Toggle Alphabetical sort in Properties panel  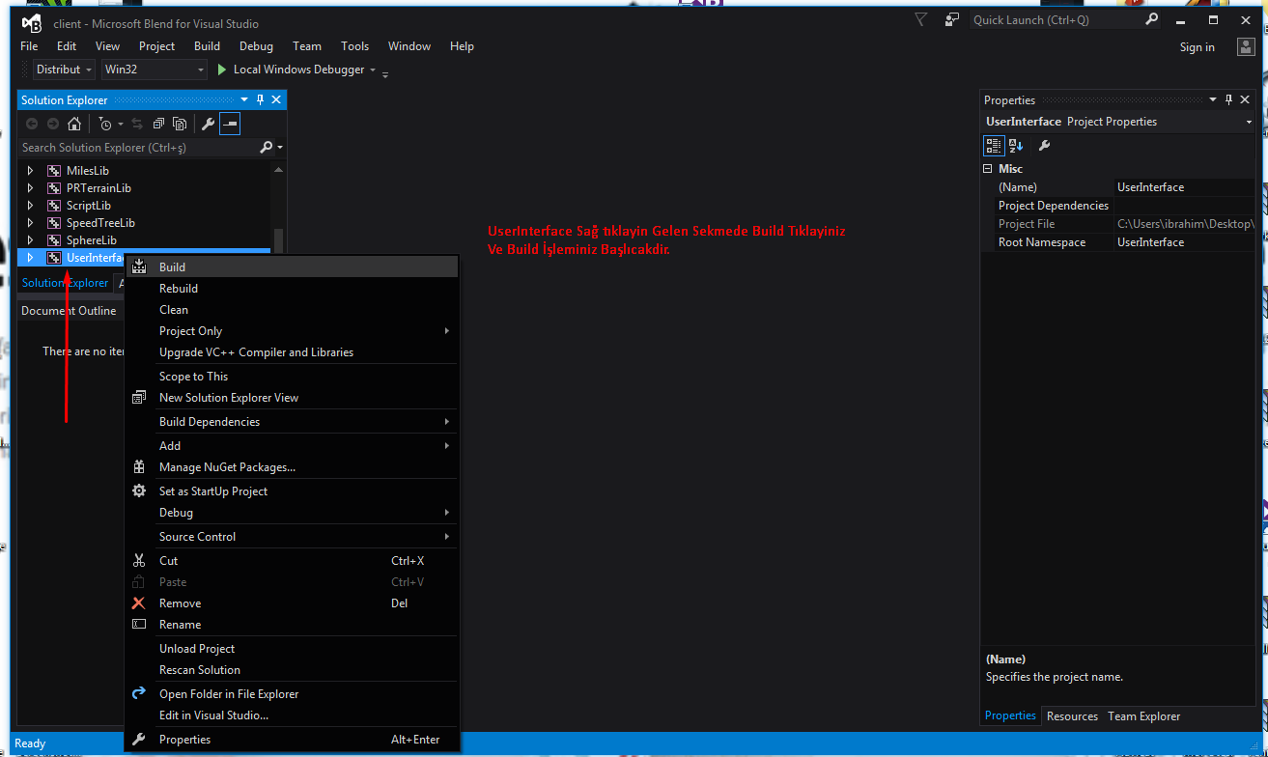1016,146
